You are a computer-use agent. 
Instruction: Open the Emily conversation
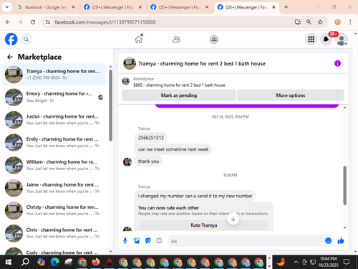[x=54, y=142]
